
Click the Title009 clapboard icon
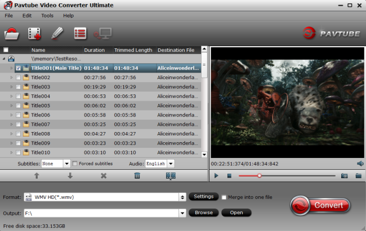pyautogui.click(x=26, y=143)
